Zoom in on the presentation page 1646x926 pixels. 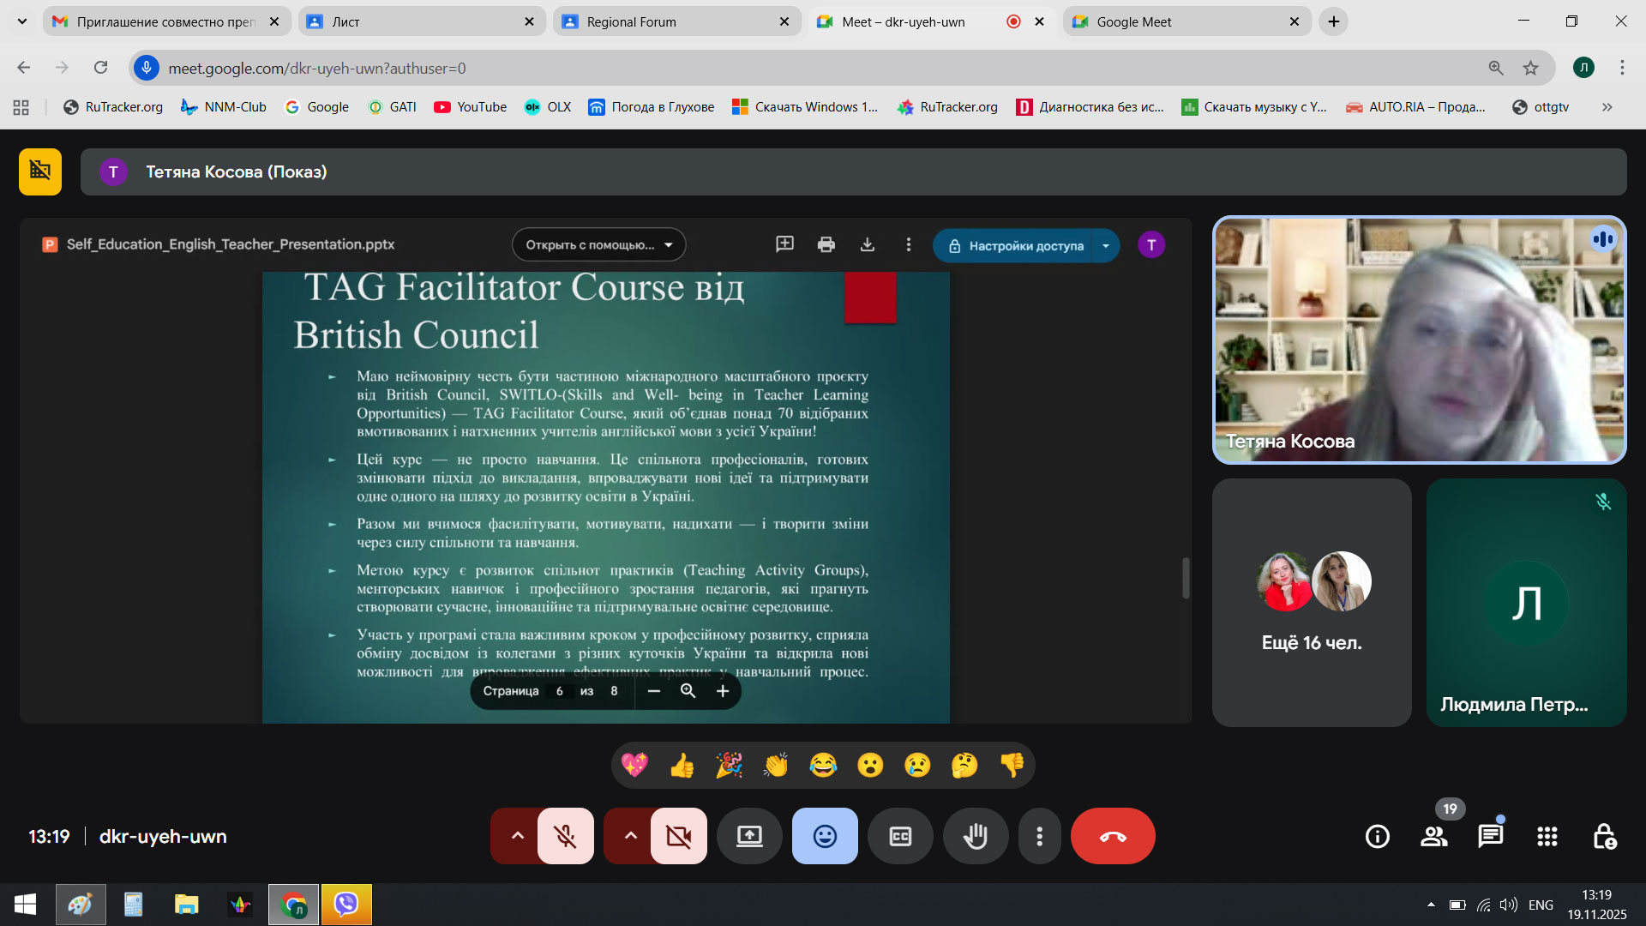click(x=723, y=691)
